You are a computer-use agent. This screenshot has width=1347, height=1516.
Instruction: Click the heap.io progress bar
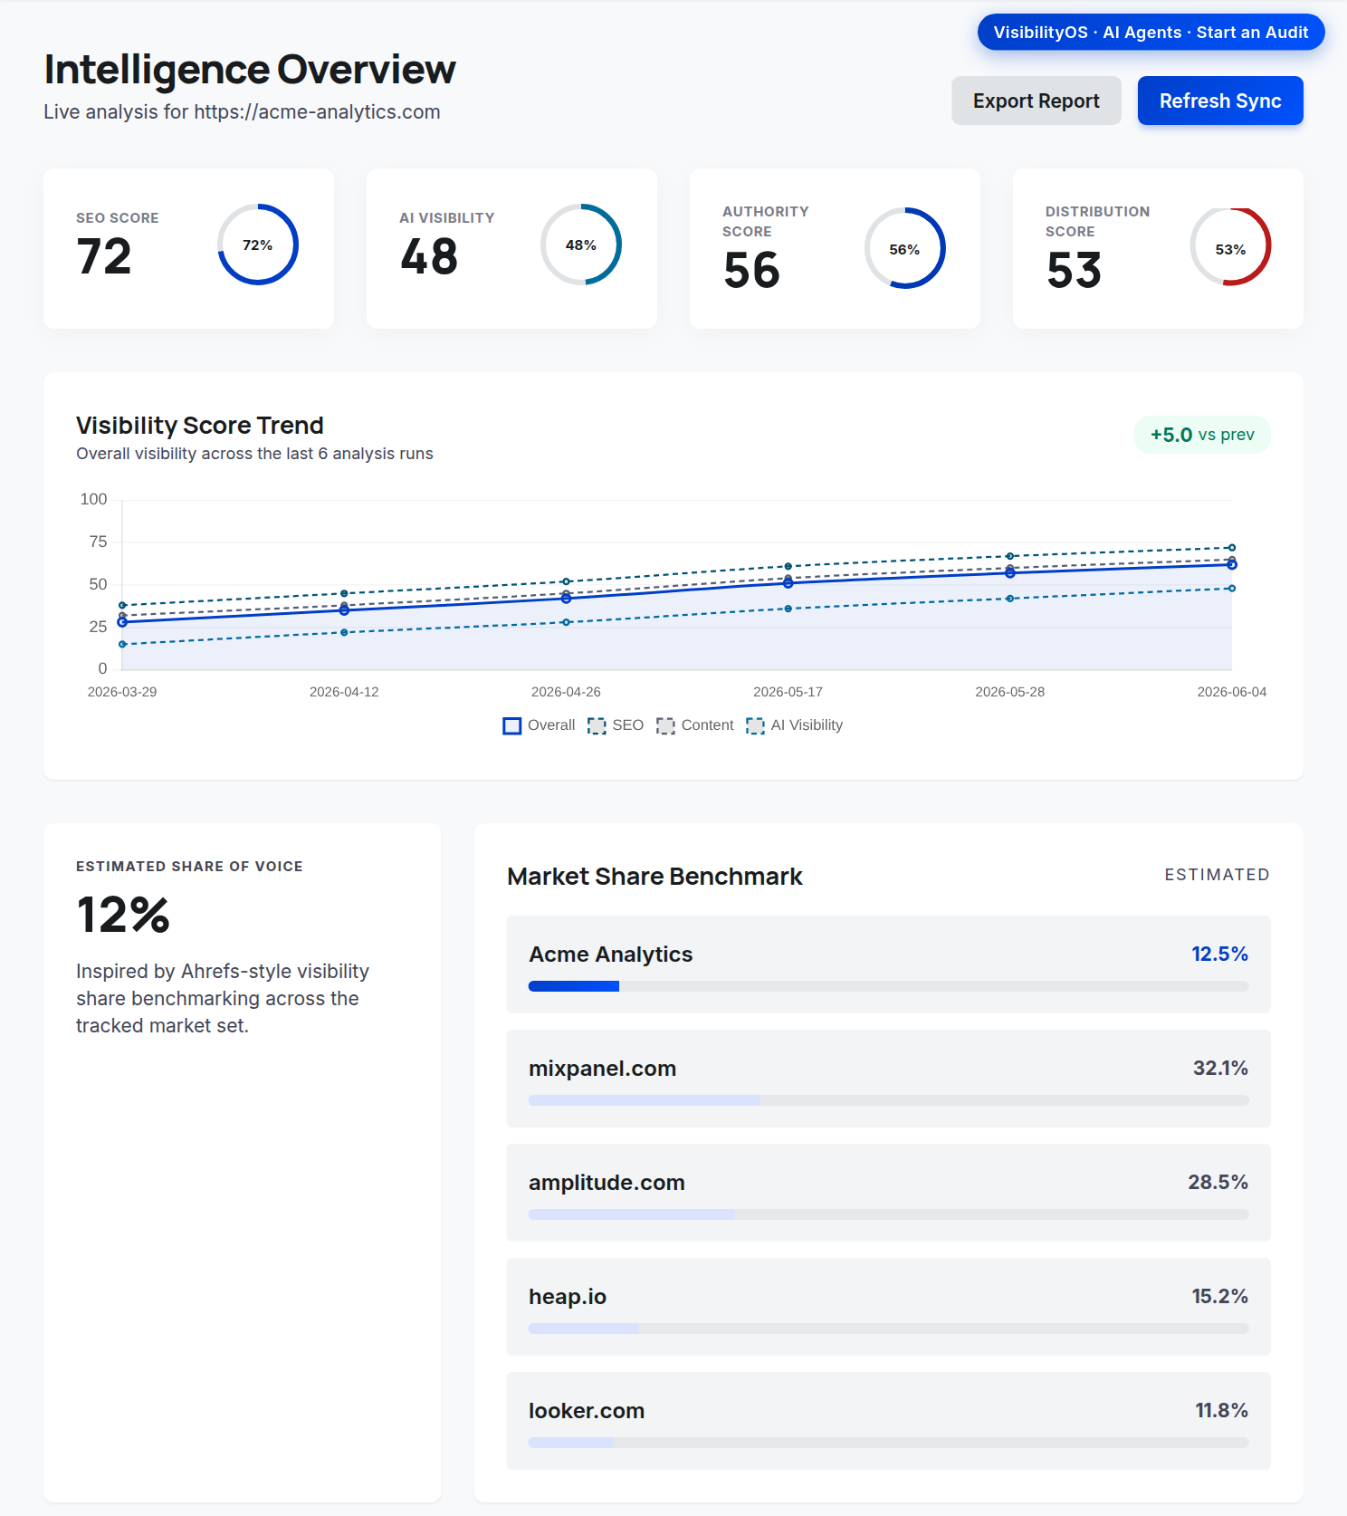tap(889, 1329)
